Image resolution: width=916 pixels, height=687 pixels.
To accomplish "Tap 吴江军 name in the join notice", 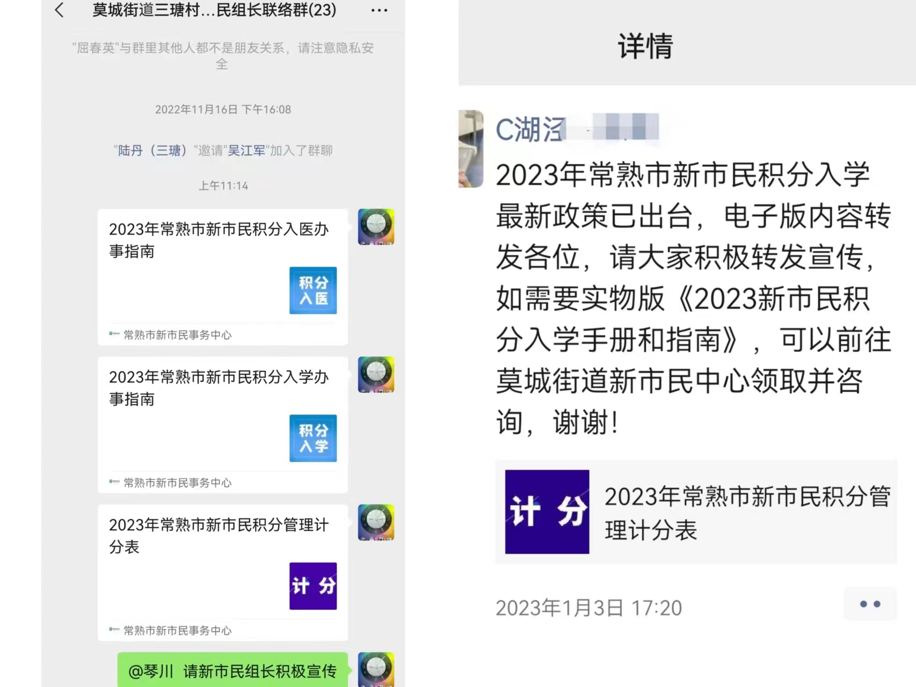I will pyautogui.click(x=246, y=150).
